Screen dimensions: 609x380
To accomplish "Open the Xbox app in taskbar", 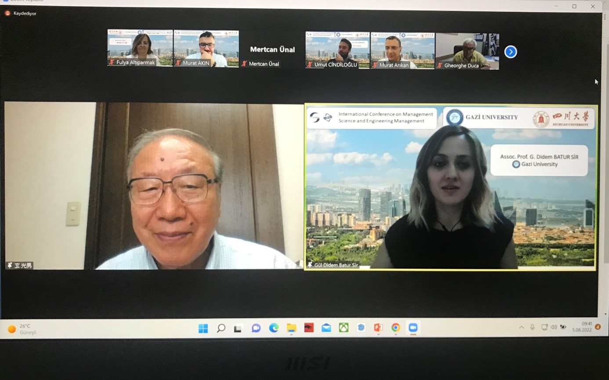I will 344,328.
